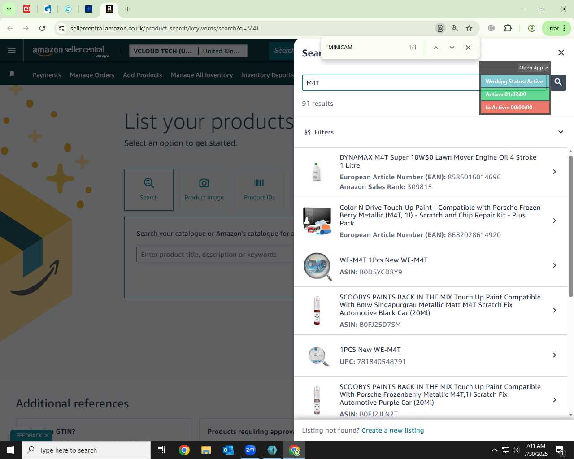The image size is (574, 459).
Task: Open the Windows Start menu
Action: coord(11,450)
